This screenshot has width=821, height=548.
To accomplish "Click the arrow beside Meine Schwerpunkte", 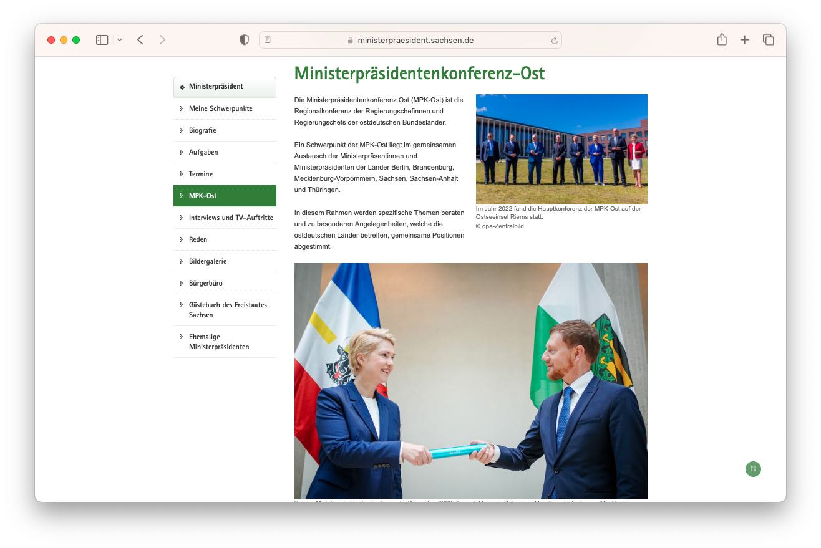I will coord(182,108).
